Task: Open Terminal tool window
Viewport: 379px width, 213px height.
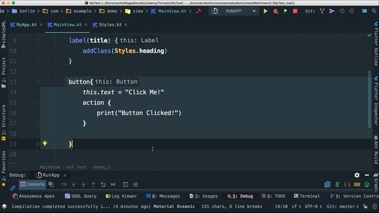Action: (307, 196)
